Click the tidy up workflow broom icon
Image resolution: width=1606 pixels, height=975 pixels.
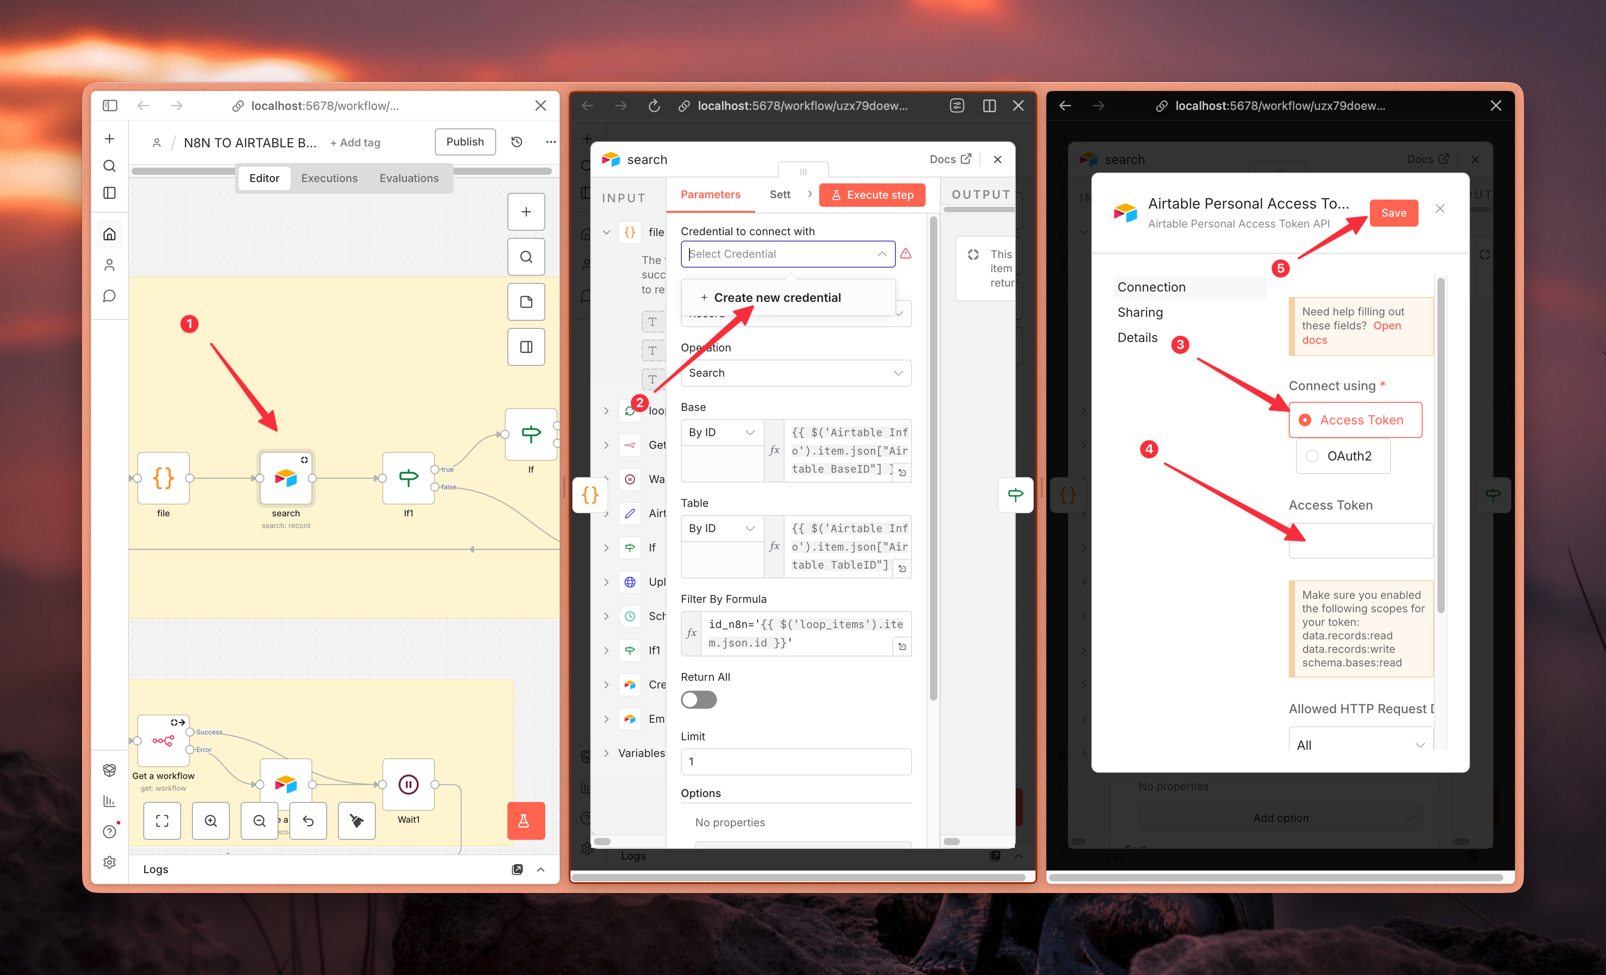[356, 821]
